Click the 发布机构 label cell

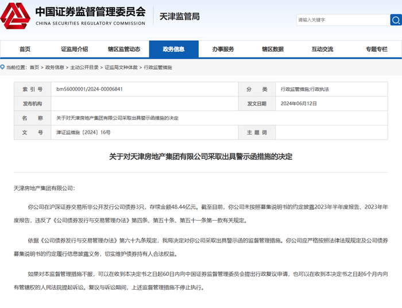(x=32, y=103)
